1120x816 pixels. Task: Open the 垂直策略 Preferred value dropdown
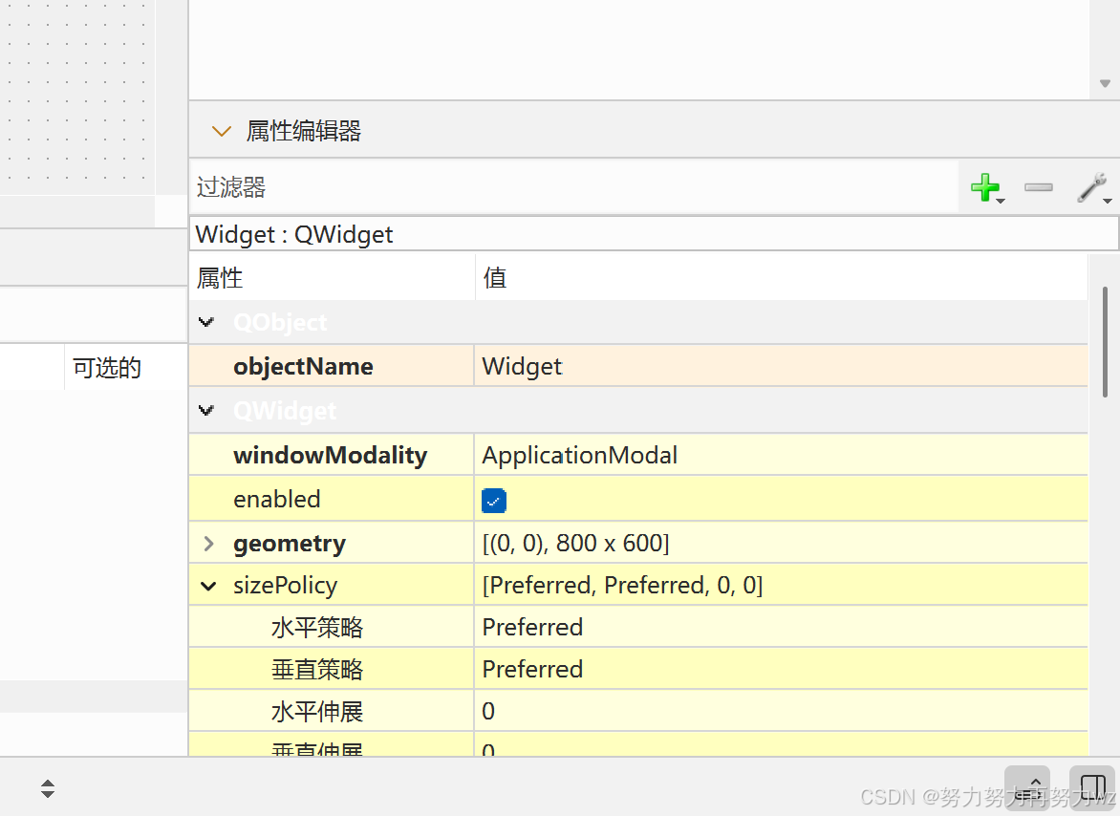coord(781,669)
